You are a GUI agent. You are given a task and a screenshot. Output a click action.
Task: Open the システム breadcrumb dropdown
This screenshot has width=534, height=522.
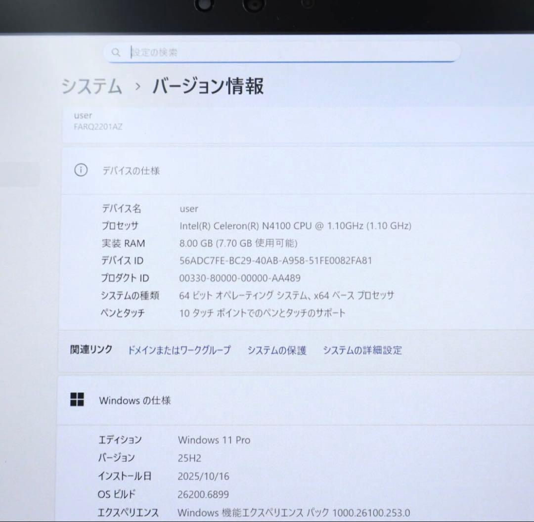point(92,87)
